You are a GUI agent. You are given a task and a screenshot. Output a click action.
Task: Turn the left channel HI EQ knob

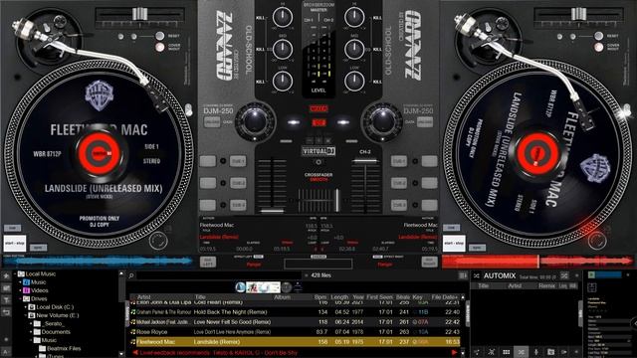(283, 18)
